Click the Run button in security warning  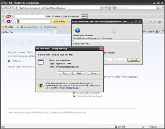click(64, 73)
